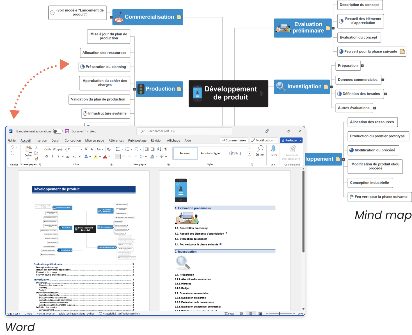The height and width of the screenshot is (335, 412).
Task: Apply superscript formatting
Action: coord(80,157)
